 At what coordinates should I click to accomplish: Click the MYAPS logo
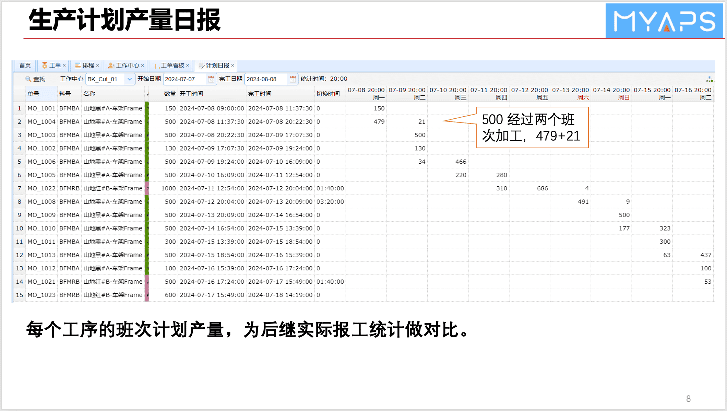point(664,21)
